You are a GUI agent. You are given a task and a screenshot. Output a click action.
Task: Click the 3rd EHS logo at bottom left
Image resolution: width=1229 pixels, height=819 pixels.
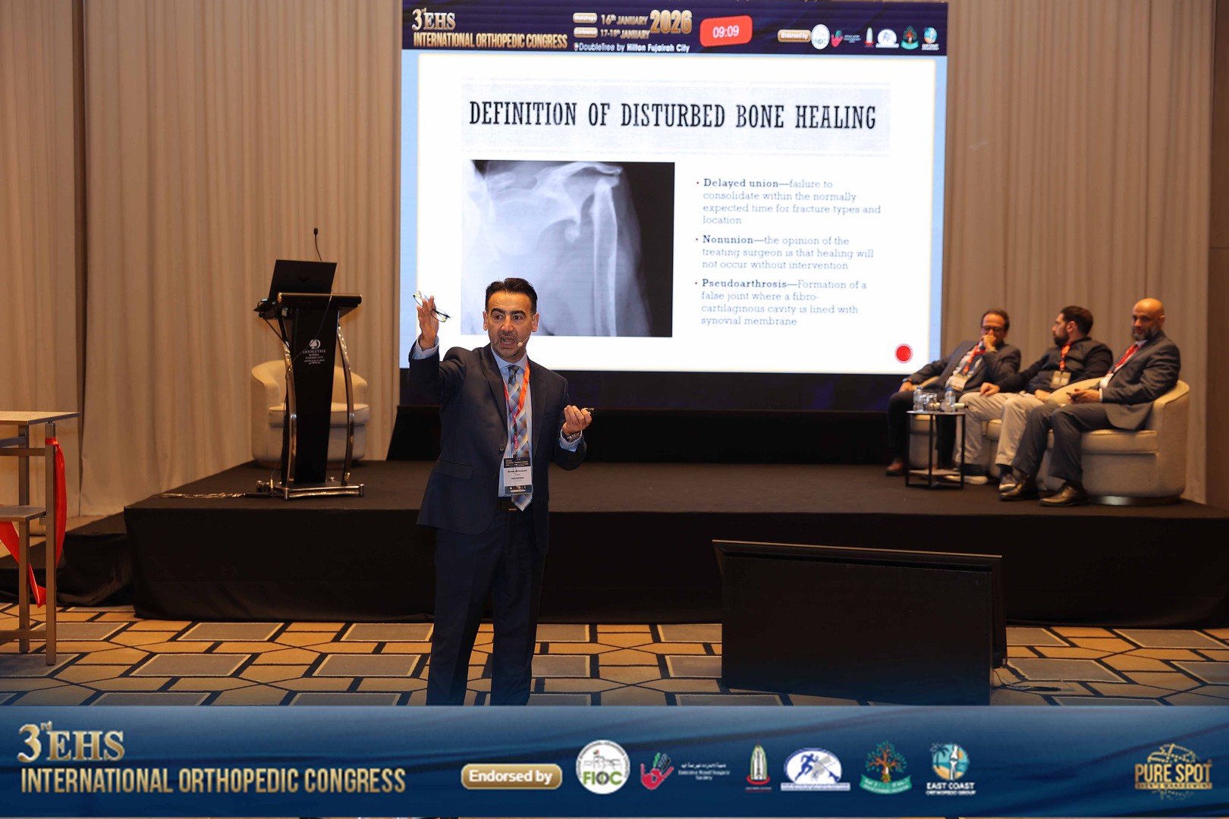point(71,745)
